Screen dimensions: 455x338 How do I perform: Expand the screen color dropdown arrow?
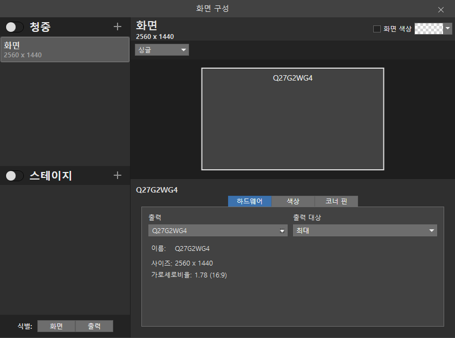click(447, 29)
